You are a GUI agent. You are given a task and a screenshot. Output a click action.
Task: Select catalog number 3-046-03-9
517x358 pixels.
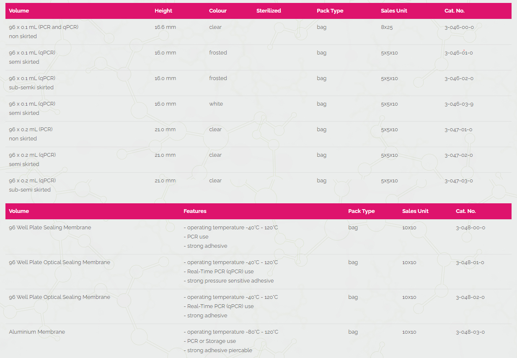click(459, 104)
